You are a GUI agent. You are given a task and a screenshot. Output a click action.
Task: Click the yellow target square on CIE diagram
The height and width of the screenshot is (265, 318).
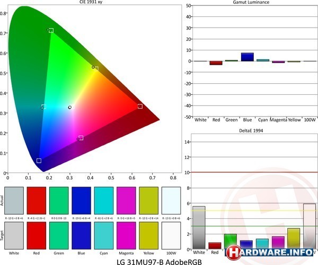pos(96,69)
